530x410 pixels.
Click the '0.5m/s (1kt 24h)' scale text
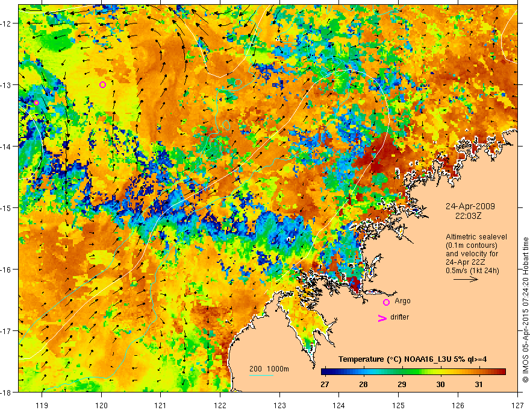coord(472,271)
